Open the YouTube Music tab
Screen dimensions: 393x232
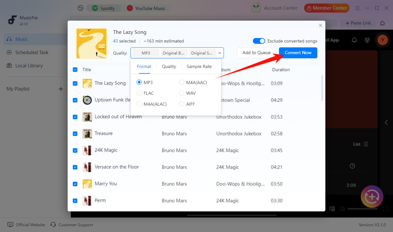146,8
